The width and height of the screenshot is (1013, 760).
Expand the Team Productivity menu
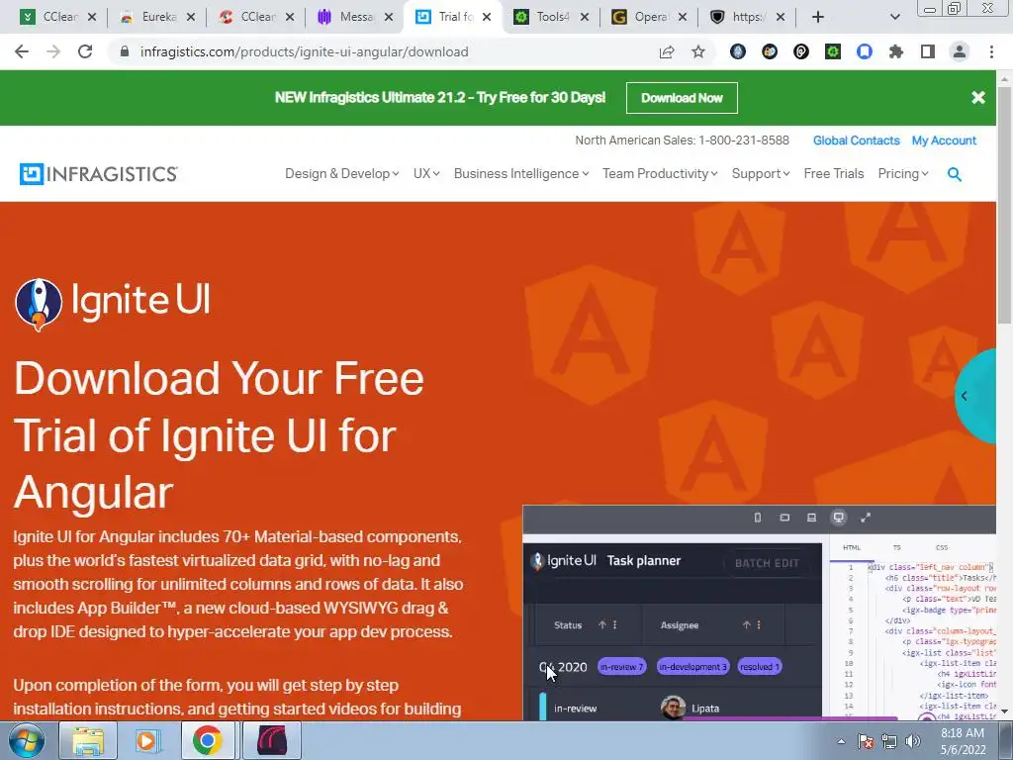tap(660, 174)
